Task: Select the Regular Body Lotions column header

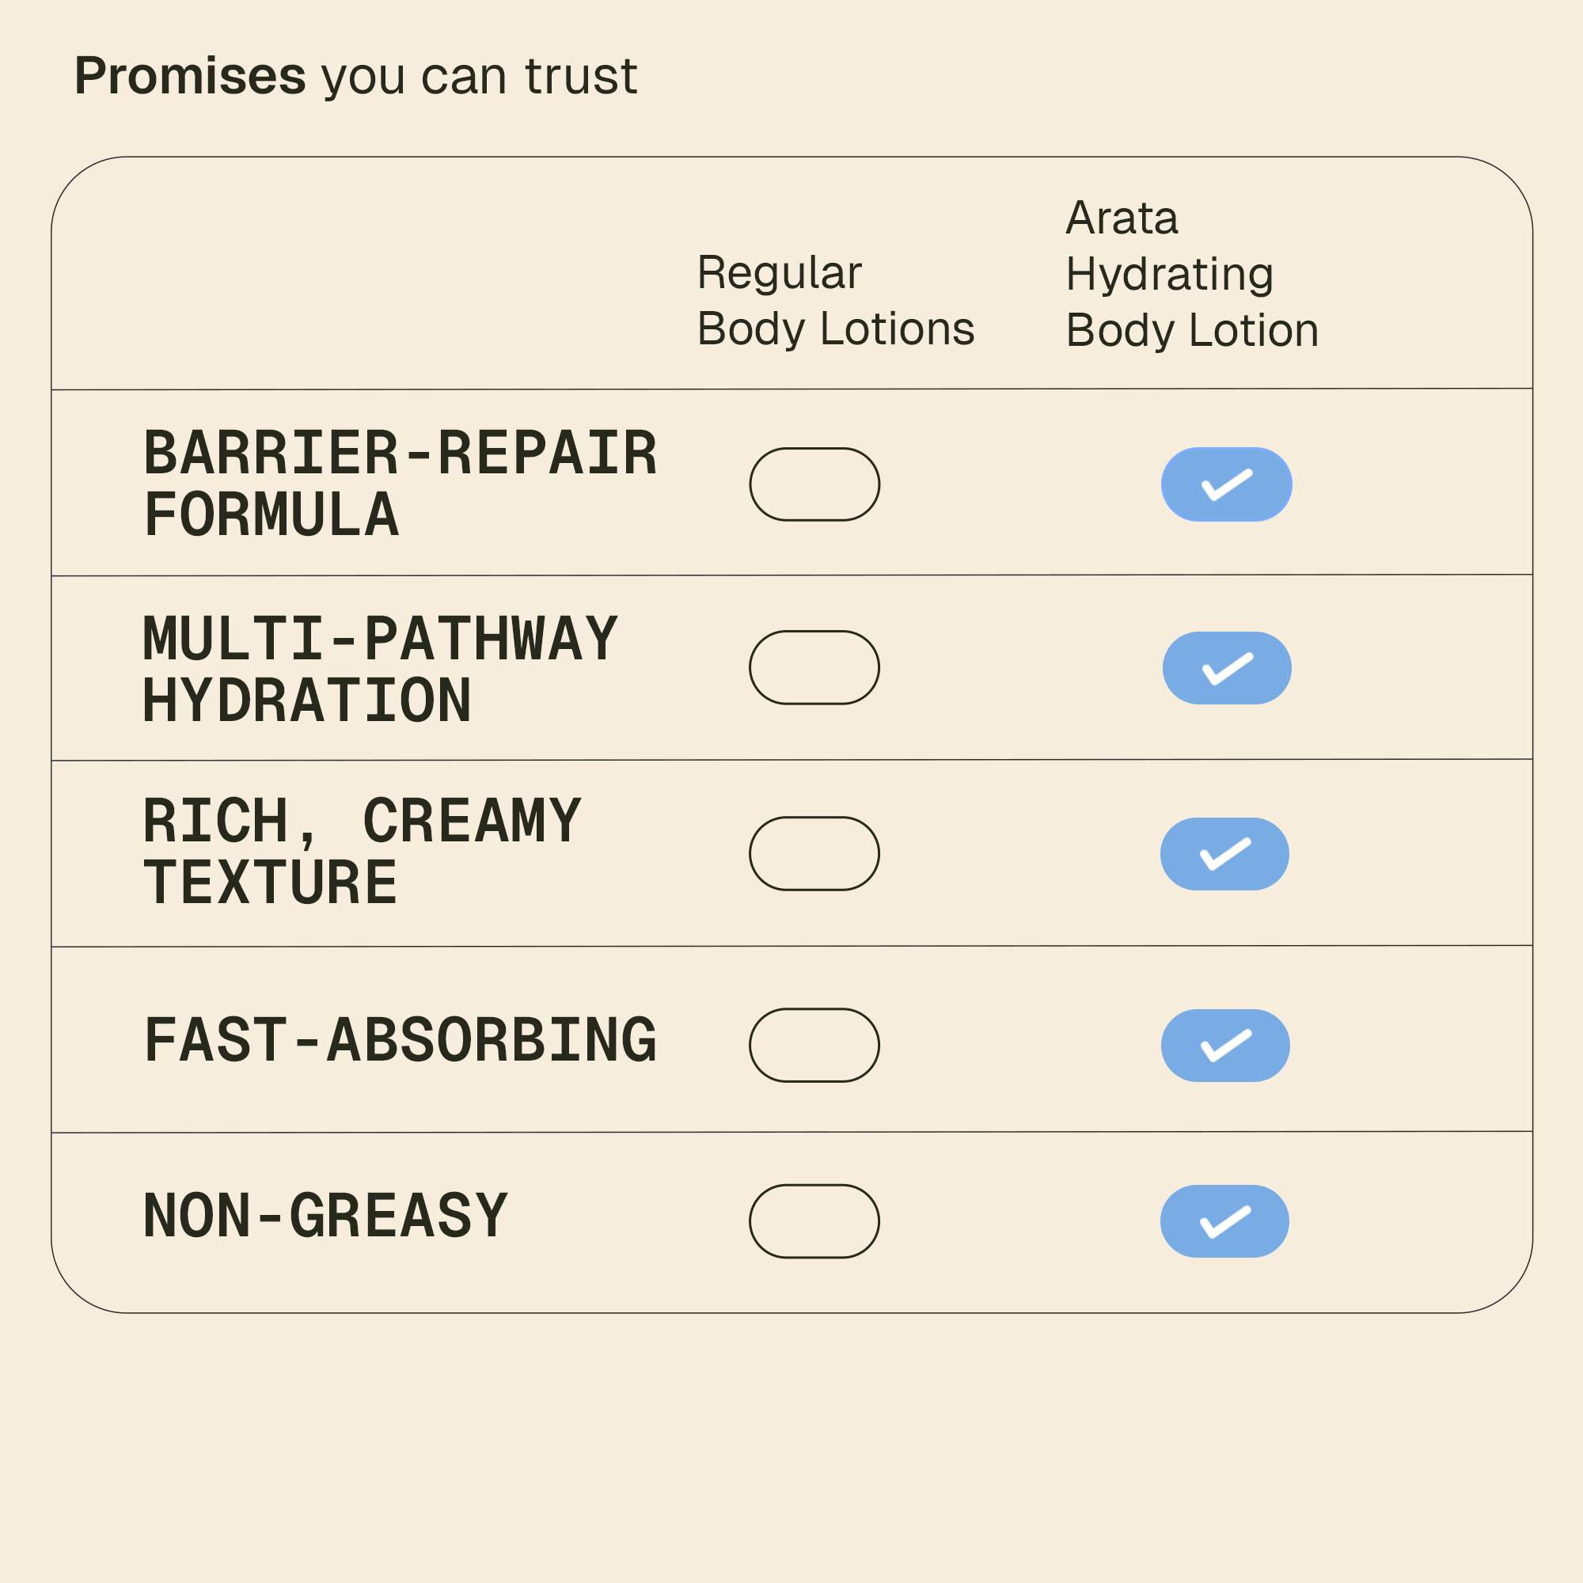Action: (835, 301)
